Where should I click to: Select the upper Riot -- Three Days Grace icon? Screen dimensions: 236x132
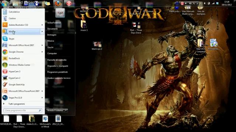pyautogui.click(x=136, y=28)
